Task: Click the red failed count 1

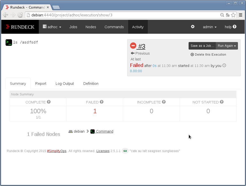Action: [95, 111]
